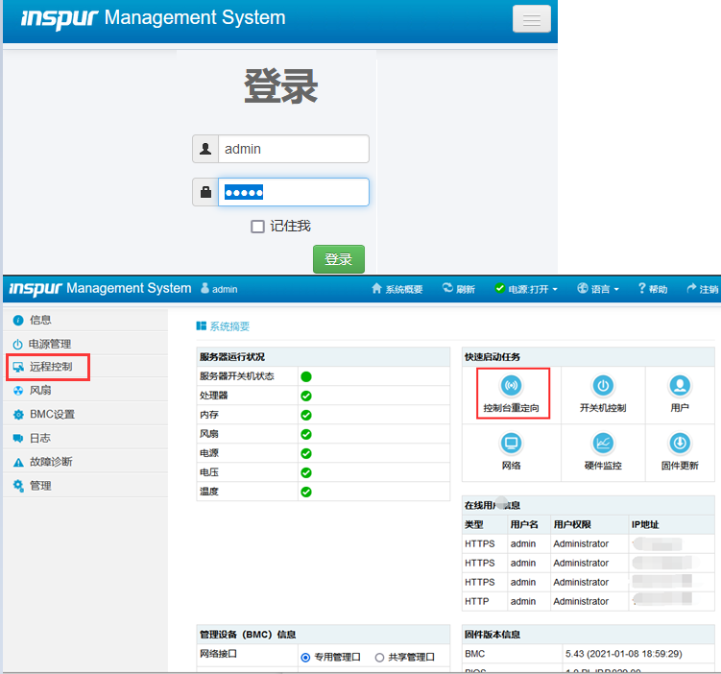Viewport: 721px width, 674px height.
Task: Open 管理 in the sidebar
Action: (85, 486)
